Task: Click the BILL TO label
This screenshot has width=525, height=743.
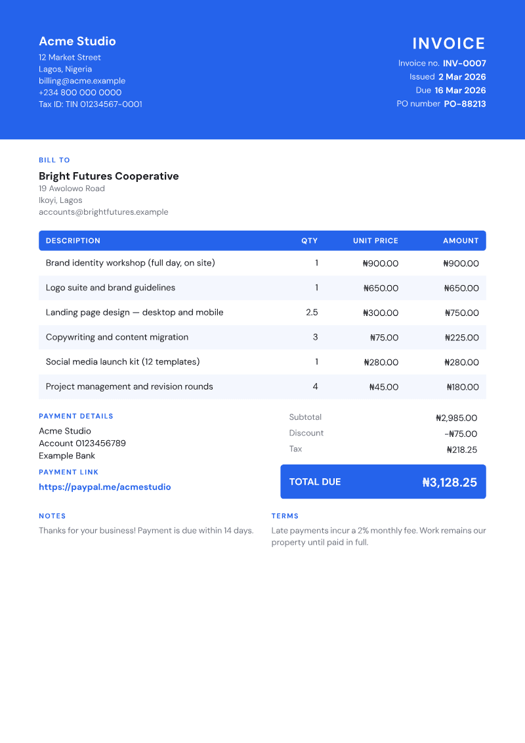Action: (x=54, y=160)
